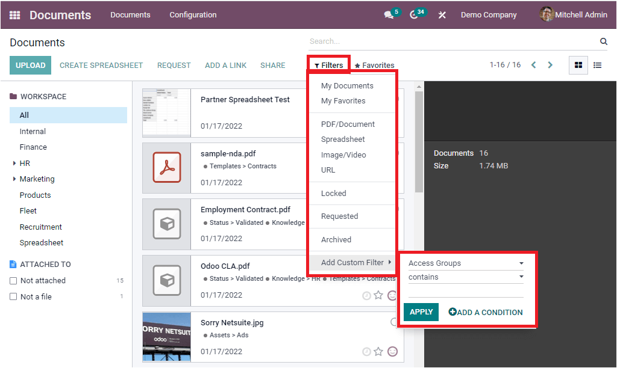The width and height of the screenshot is (617, 368).
Task: Select the All workspace
Action: click(x=68, y=115)
